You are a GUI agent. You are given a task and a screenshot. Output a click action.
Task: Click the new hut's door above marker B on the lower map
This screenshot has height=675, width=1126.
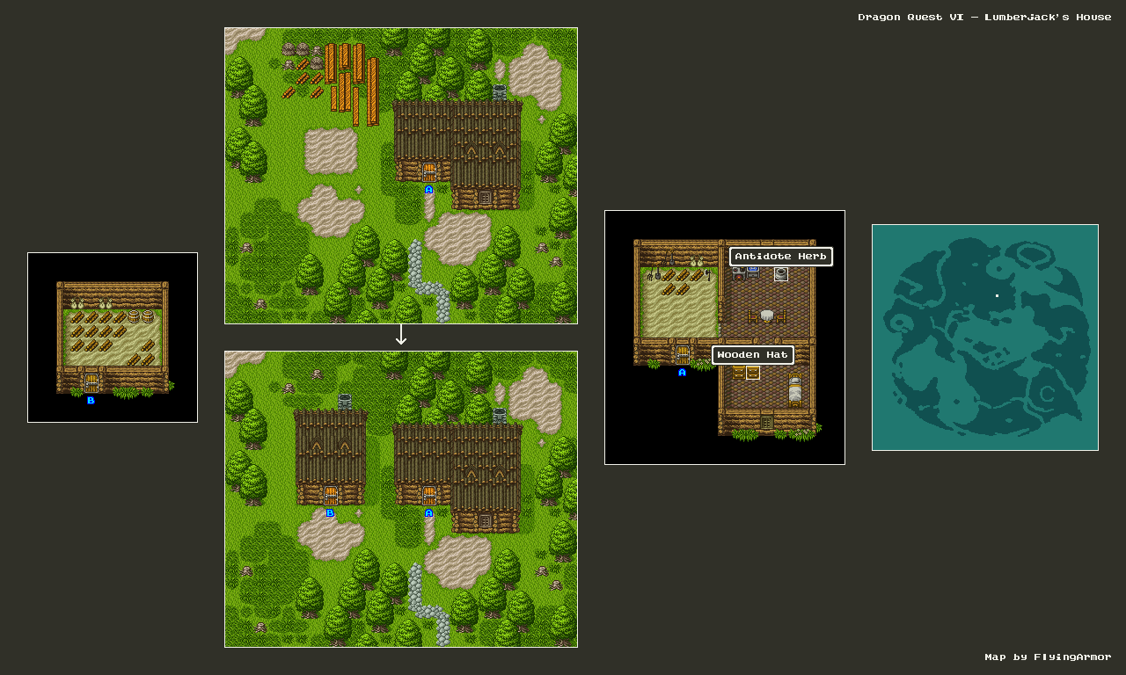[x=331, y=496]
